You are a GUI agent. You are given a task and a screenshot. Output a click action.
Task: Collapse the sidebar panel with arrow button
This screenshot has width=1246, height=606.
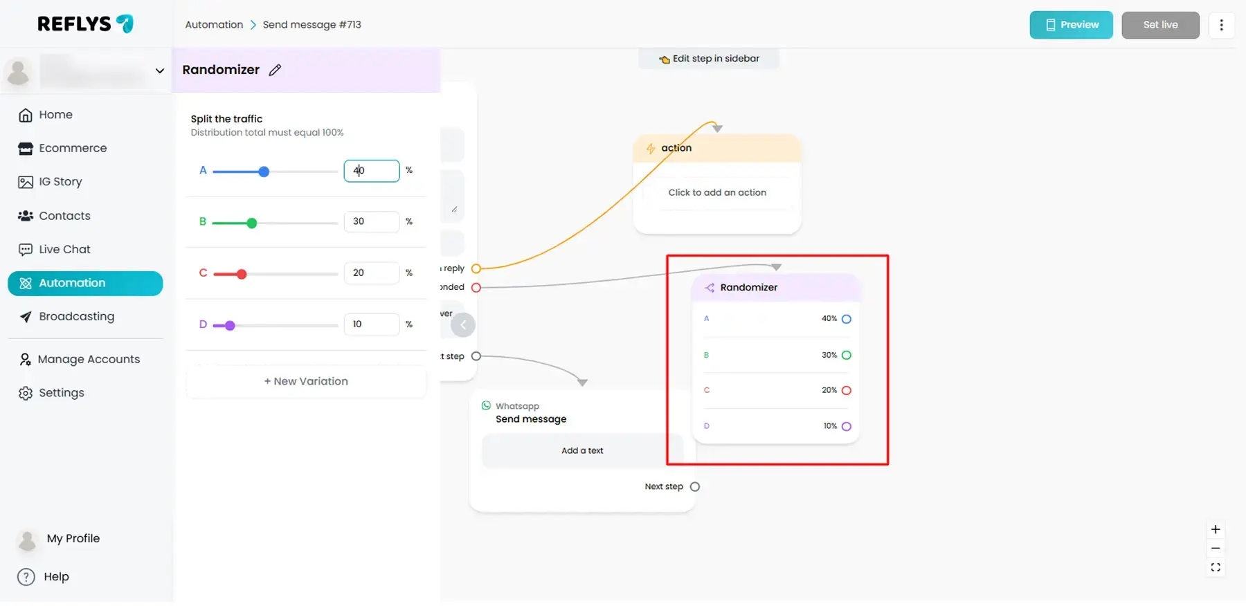(x=463, y=324)
